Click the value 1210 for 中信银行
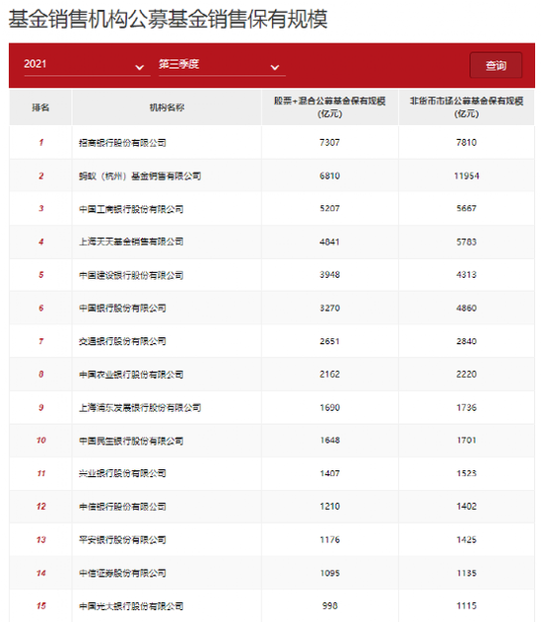Image resolution: width=542 pixels, height=622 pixels. [329, 506]
